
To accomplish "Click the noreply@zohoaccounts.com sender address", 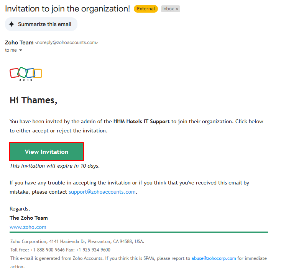I will coord(66,43).
